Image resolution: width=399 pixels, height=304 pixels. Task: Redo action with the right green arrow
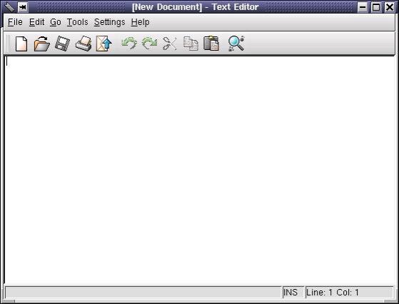(x=149, y=44)
